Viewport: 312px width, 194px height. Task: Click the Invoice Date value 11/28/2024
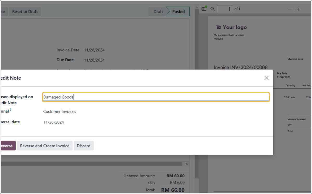94,50
